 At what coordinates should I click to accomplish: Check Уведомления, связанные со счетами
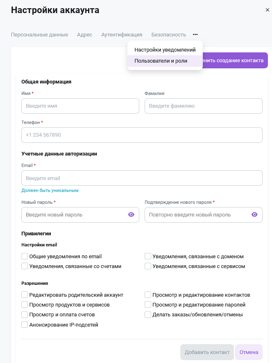25,266
